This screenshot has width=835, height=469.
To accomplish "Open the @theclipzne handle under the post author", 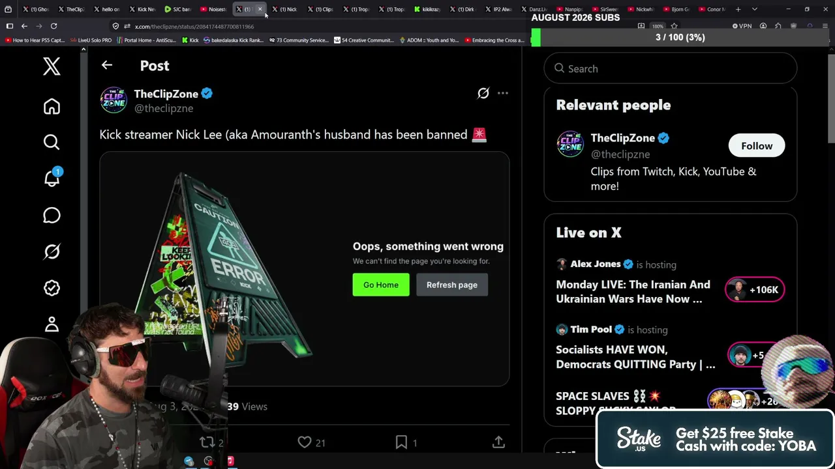I will pyautogui.click(x=164, y=108).
